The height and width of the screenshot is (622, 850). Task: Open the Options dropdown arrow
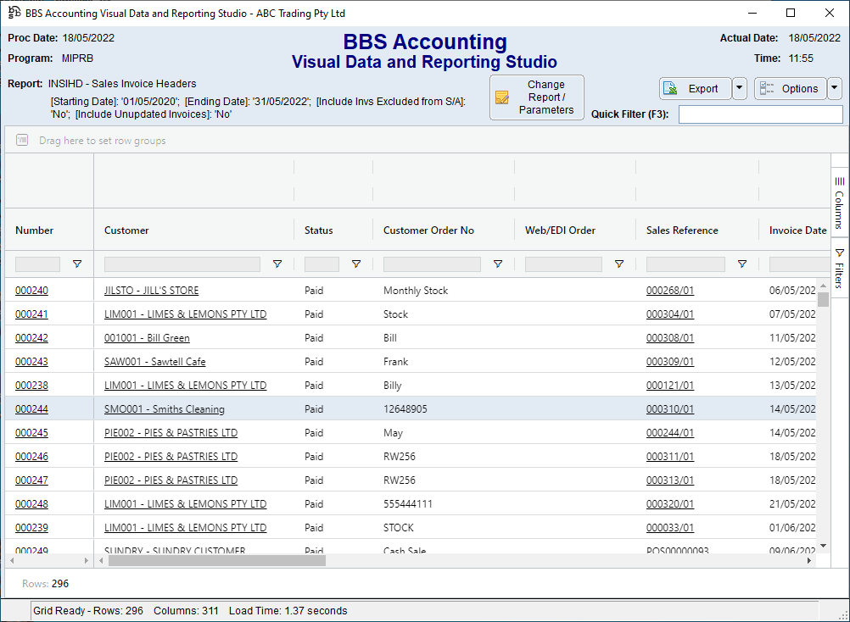coord(835,89)
